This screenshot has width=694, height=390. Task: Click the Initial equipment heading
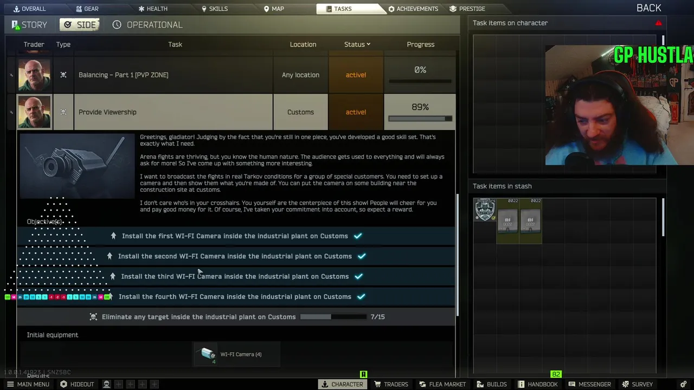[53, 335]
